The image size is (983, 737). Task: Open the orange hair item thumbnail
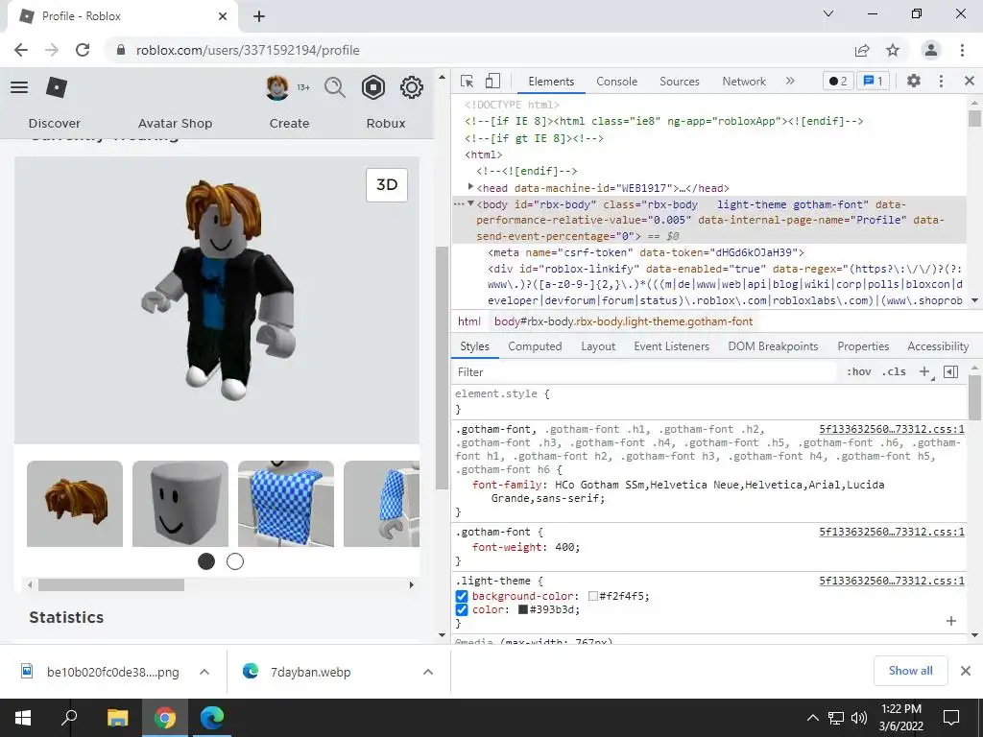point(75,503)
